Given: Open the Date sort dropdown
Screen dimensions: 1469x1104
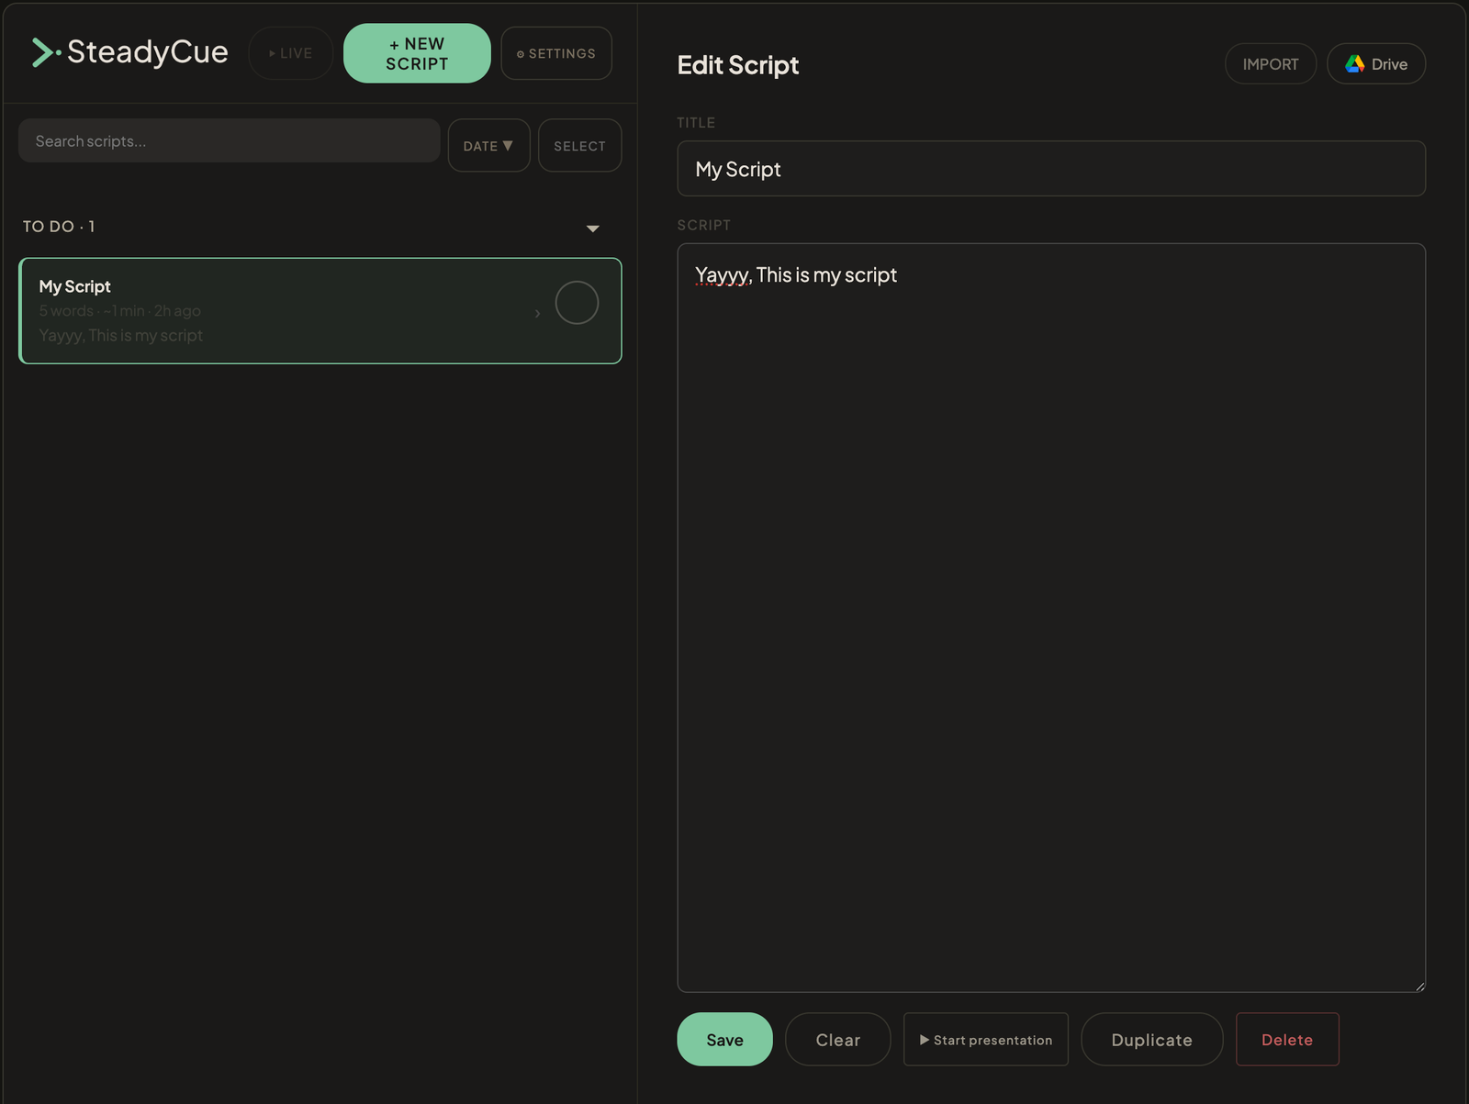Looking at the screenshot, I should coord(488,146).
